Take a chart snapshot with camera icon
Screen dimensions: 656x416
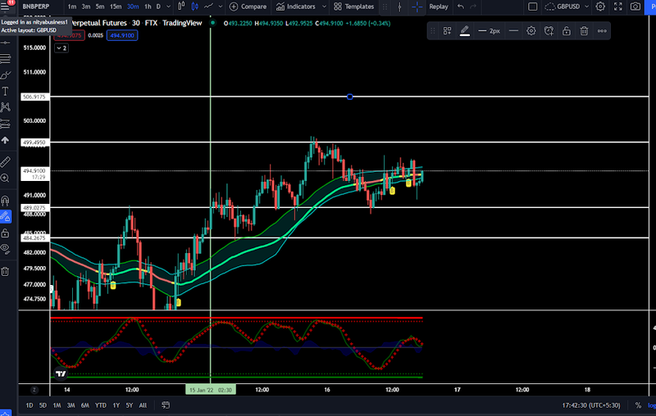click(x=635, y=7)
